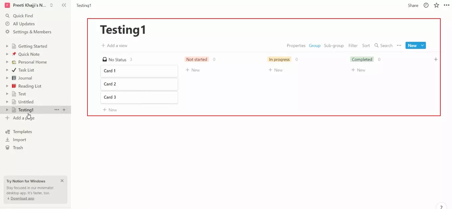Open the Trash in sidebar
This screenshot has height=209, width=452.
(x=18, y=148)
